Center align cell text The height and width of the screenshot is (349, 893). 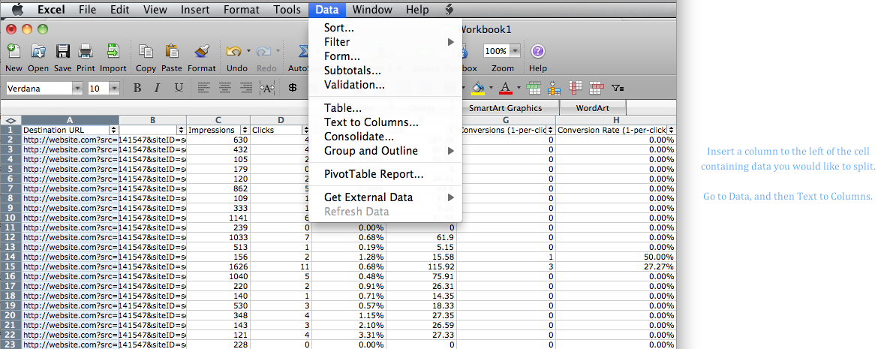tap(226, 88)
